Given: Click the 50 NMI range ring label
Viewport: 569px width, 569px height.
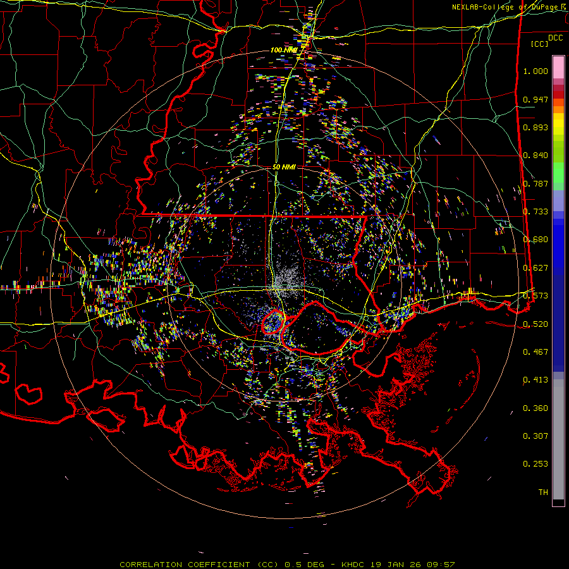Looking at the screenshot, I should (284, 167).
